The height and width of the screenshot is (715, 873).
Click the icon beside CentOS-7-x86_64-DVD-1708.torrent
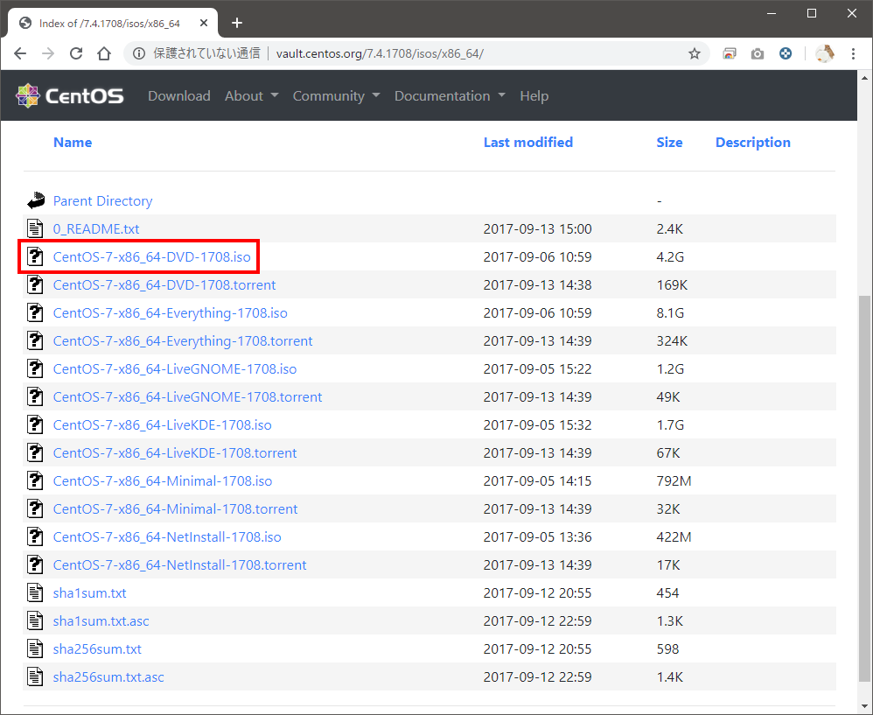35,284
